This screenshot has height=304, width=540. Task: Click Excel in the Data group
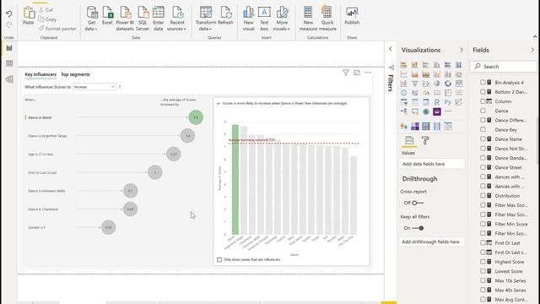107,16
